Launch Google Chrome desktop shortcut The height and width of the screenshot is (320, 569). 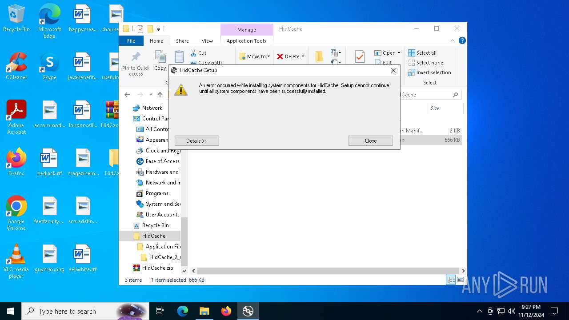(x=16, y=213)
